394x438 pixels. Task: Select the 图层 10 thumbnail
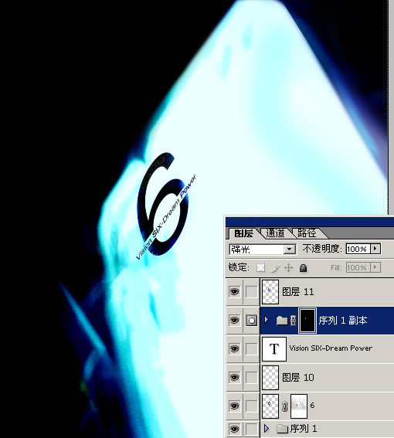(270, 378)
